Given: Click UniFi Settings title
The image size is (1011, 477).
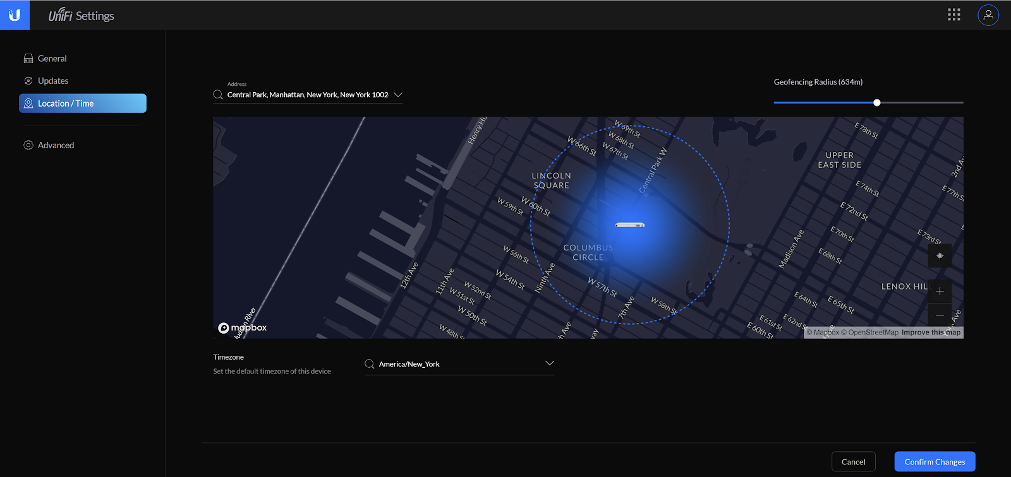Looking at the screenshot, I should (x=82, y=15).
